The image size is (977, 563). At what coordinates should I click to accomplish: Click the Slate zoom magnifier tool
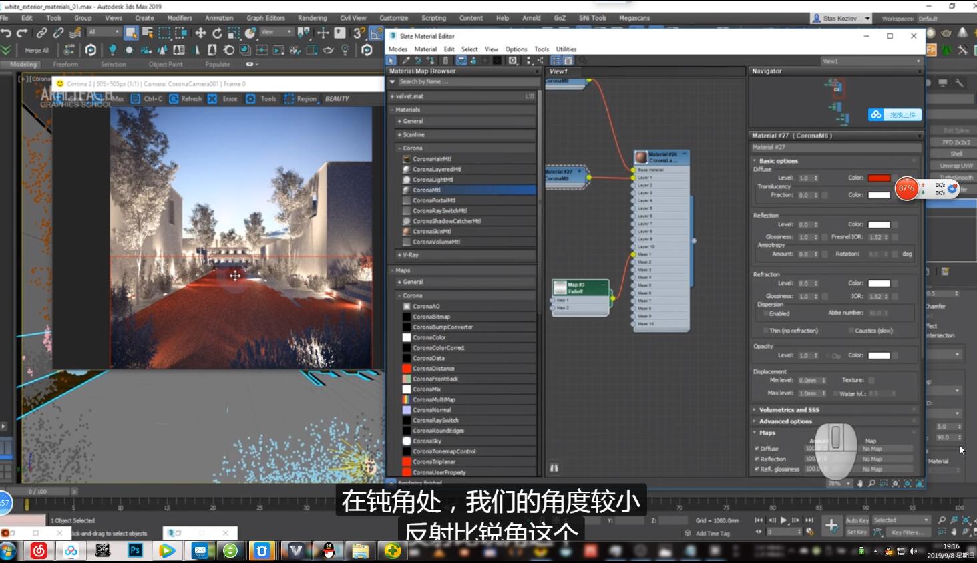point(872,483)
